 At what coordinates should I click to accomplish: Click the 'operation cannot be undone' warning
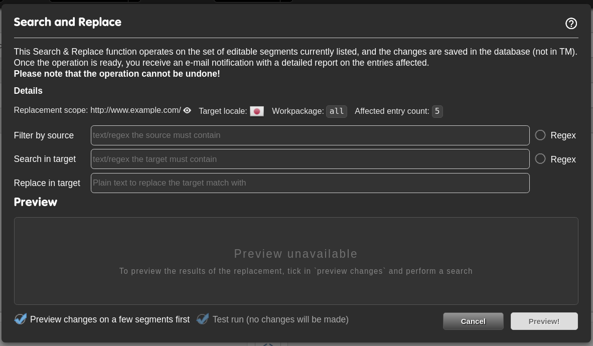click(x=117, y=74)
